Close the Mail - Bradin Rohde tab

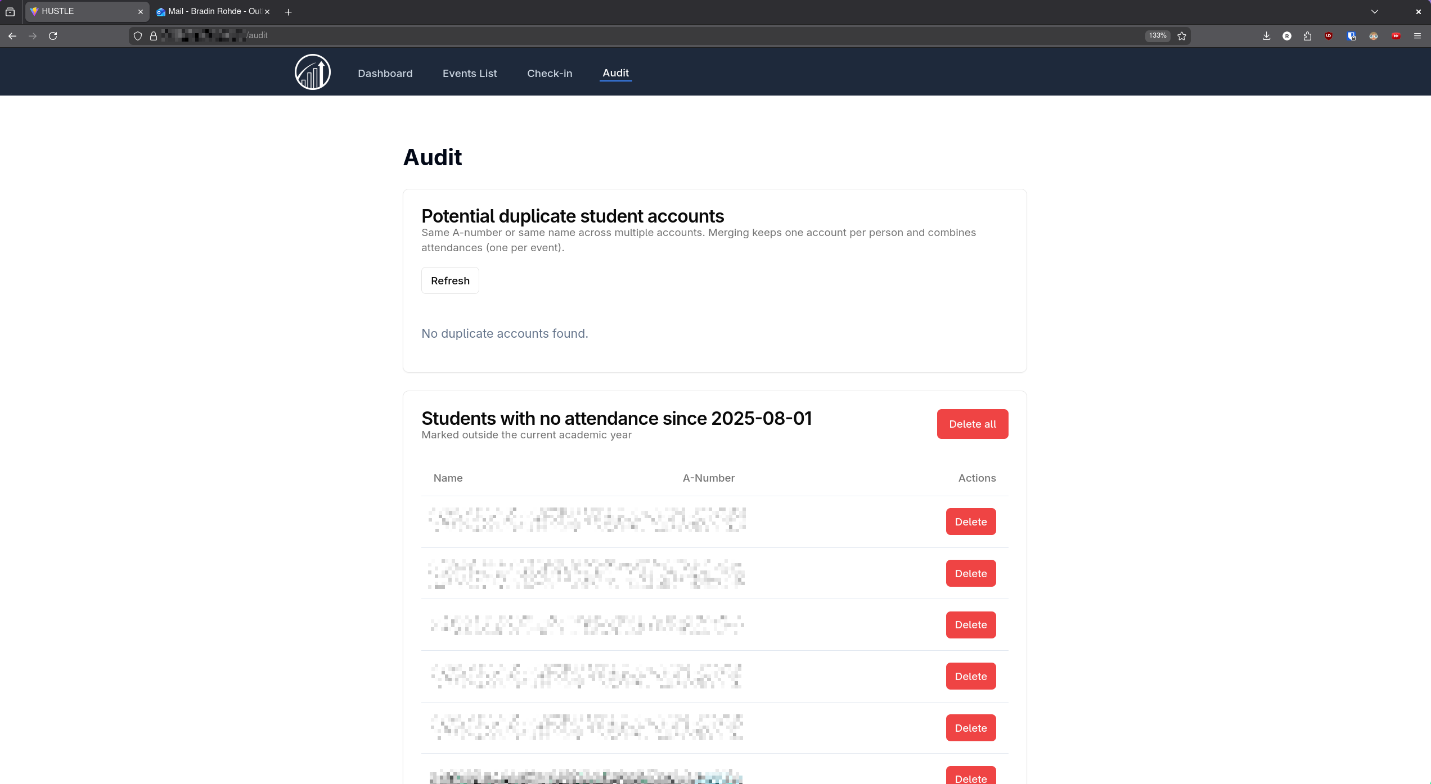tap(267, 12)
